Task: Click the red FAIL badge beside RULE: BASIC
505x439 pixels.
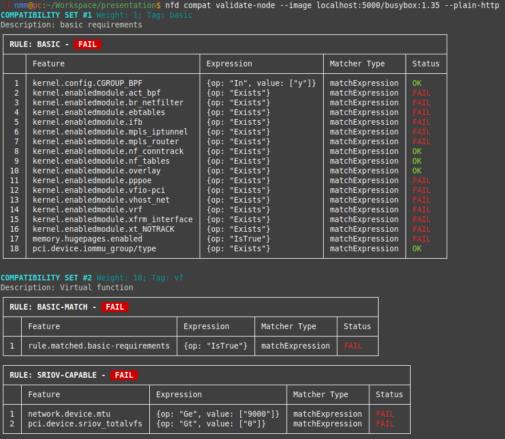Action: coord(88,44)
